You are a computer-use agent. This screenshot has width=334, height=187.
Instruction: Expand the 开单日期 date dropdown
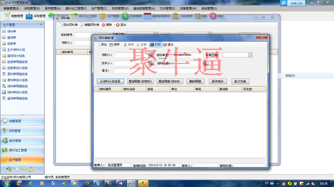click(x=250, y=55)
